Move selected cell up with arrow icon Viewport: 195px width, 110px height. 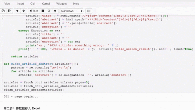(17, 11)
